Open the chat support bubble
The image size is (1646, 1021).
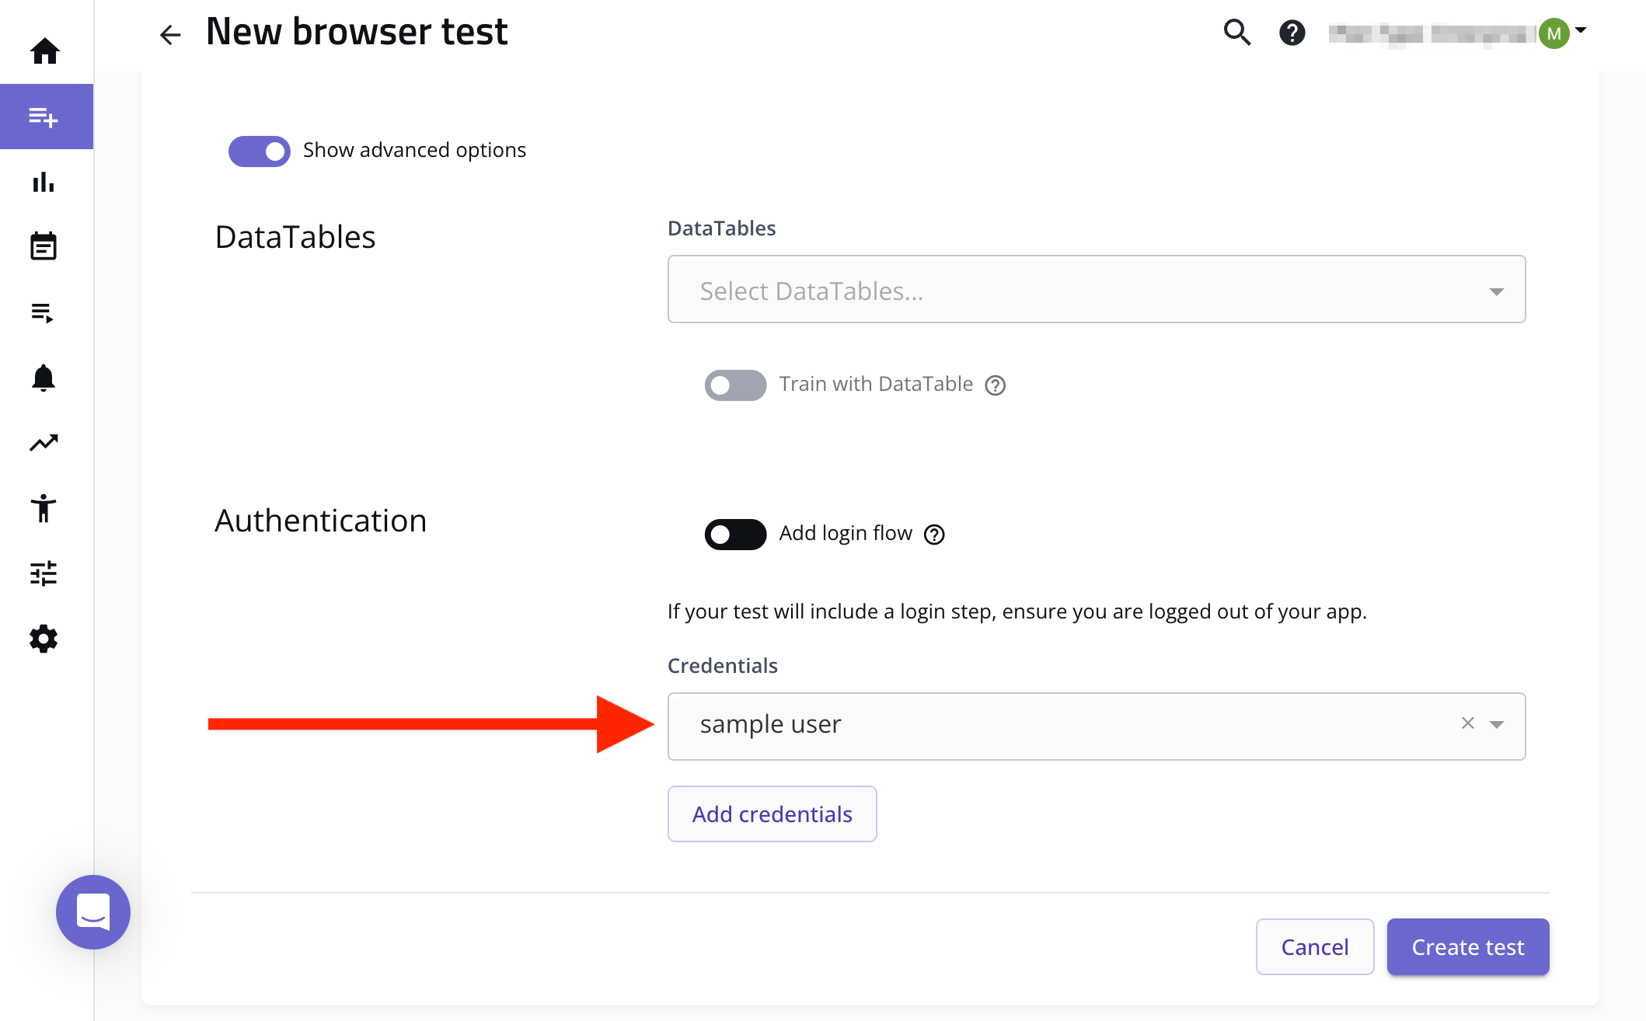pos(93,911)
